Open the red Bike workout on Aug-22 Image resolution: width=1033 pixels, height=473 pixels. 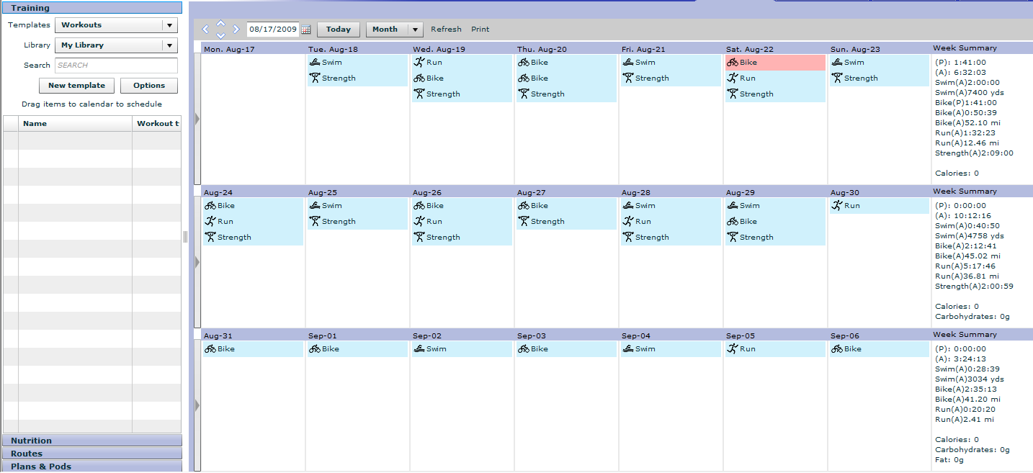(x=775, y=63)
